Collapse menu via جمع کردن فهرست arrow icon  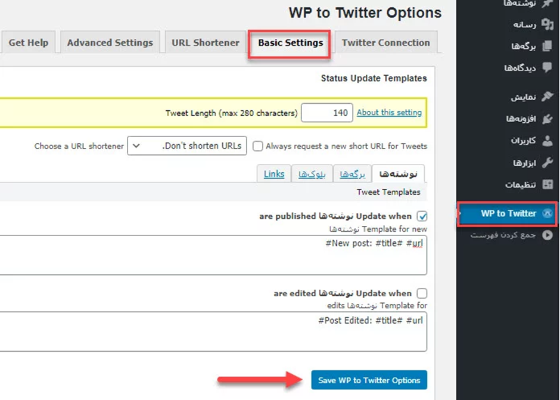pyautogui.click(x=547, y=235)
